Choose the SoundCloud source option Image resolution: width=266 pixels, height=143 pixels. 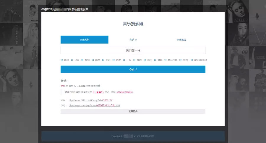pos(192,60)
